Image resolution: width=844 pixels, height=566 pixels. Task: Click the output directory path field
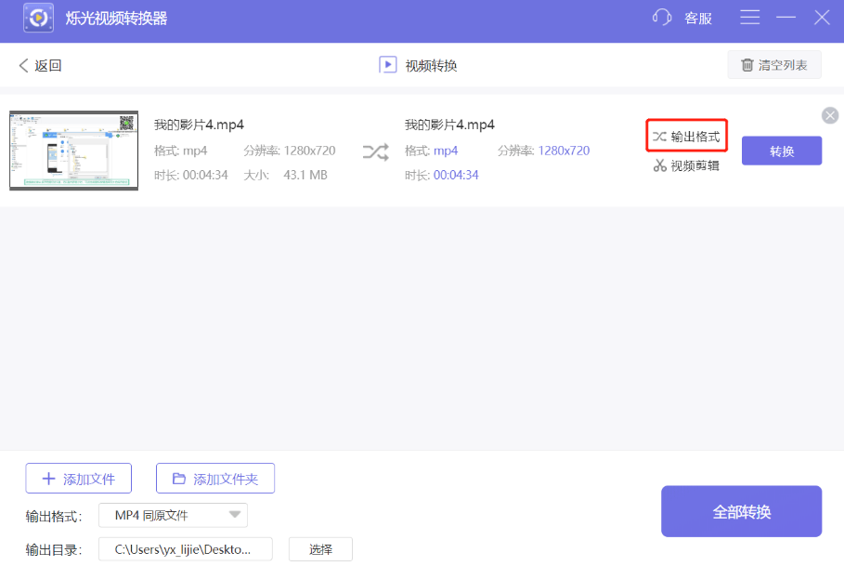tap(184, 549)
